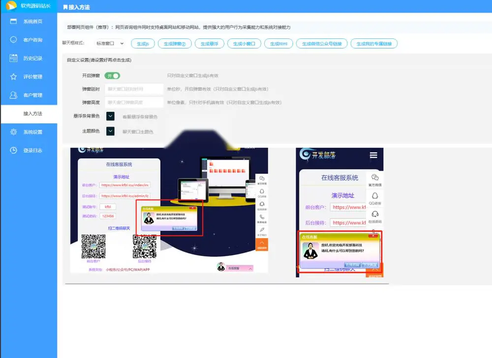Open the 主题颜色 color picker
This screenshot has height=358, width=492.
[x=110, y=131]
